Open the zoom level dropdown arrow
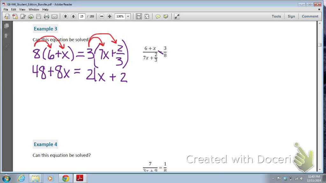326x183 pixels. 128,17
